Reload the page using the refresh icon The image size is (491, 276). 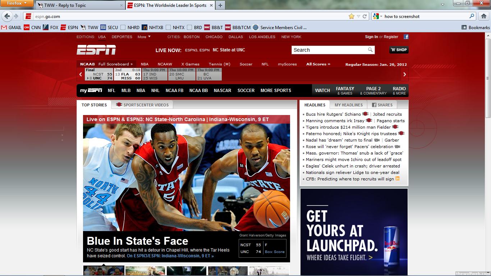[364, 16]
